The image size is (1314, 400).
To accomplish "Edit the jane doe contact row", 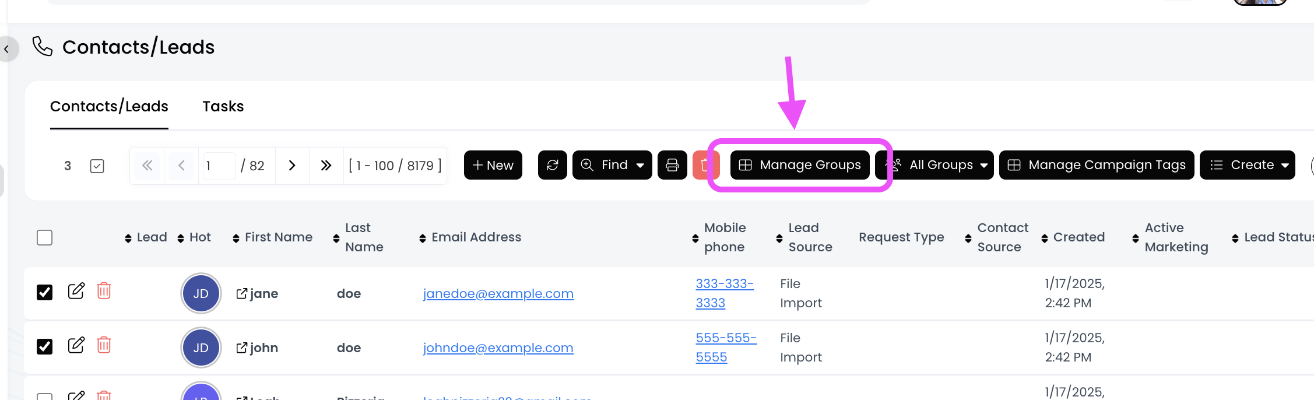I will [76, 291].
